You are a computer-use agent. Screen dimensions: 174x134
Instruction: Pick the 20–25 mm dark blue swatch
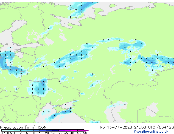click(49, 130)
